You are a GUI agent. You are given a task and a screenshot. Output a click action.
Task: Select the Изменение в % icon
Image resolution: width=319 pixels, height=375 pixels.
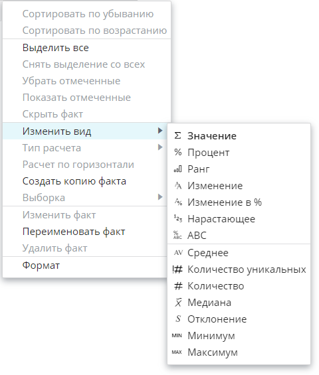(x=178, y=202)
